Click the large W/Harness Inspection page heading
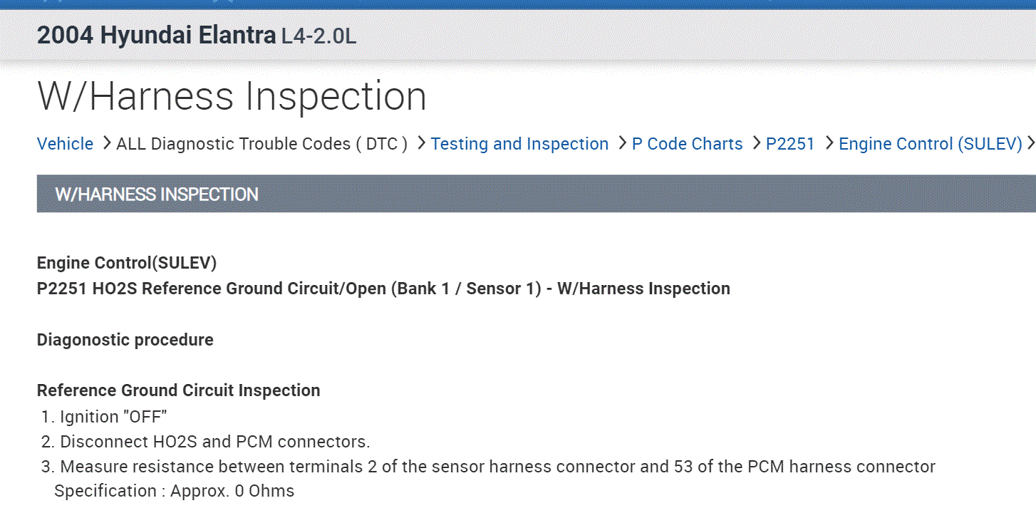 [x=232, y=97]
